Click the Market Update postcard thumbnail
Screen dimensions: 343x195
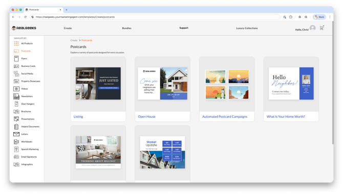point(162,152)
